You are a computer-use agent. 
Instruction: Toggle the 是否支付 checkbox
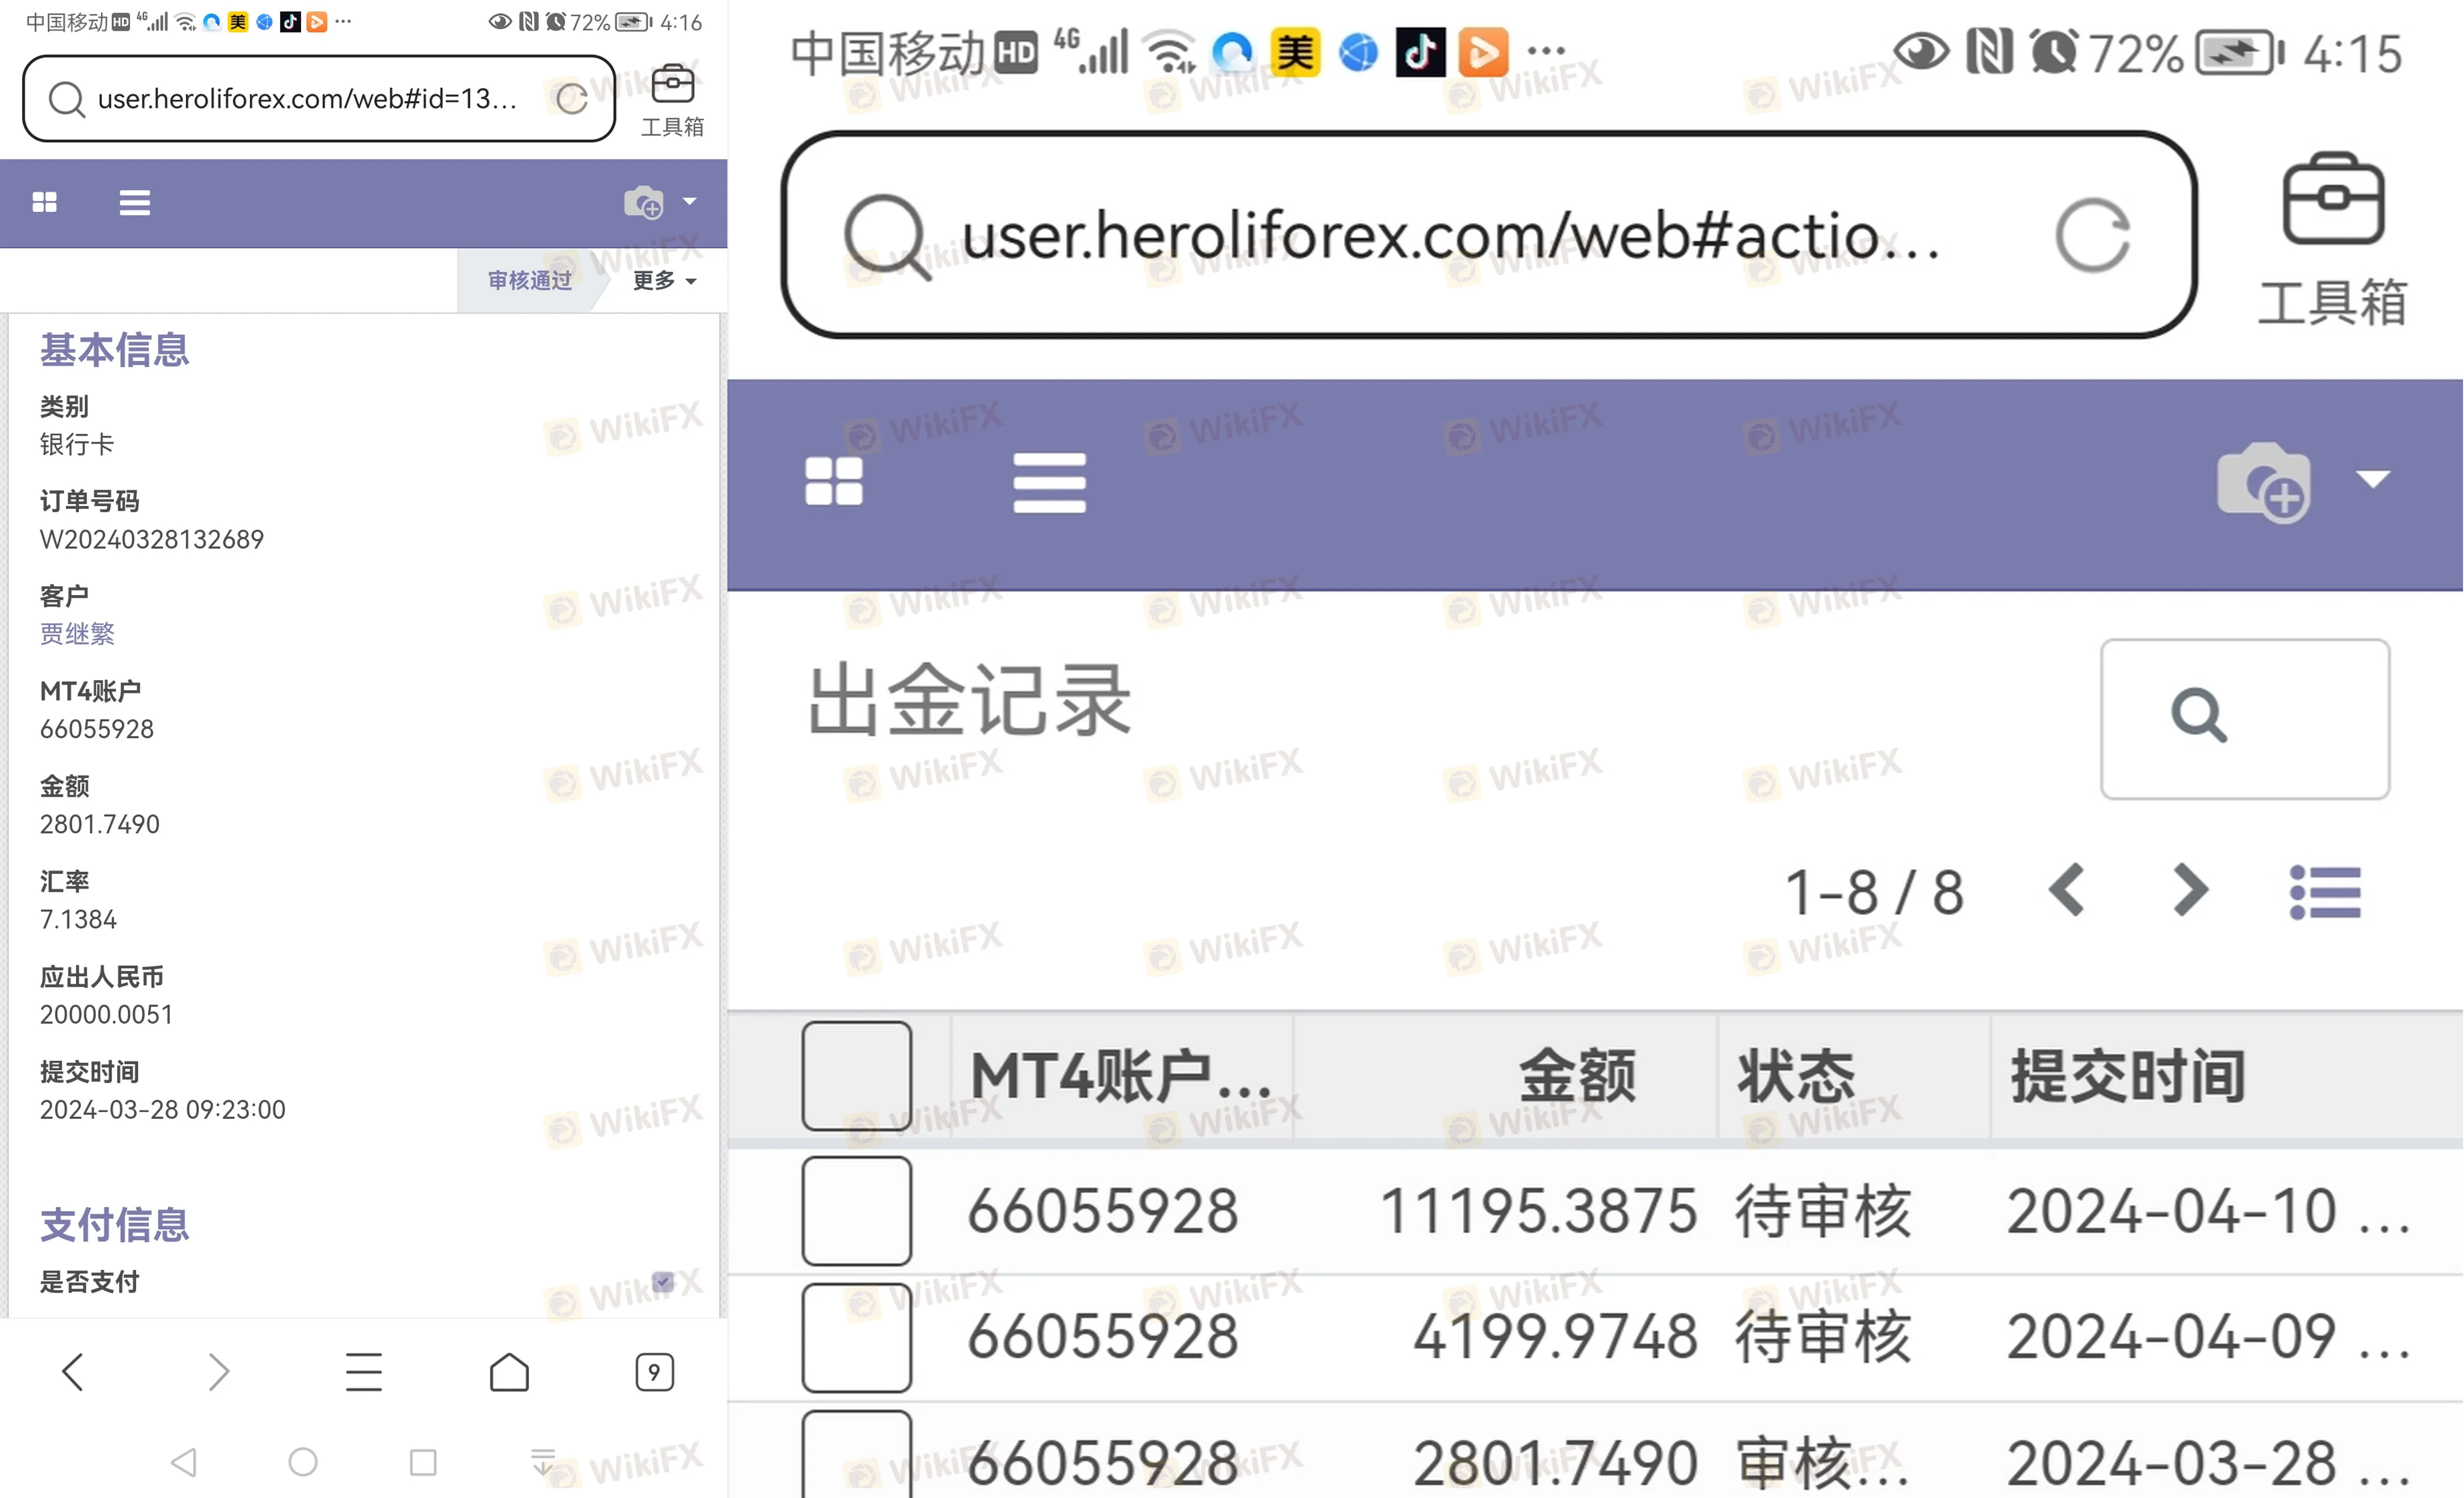click(662, 1281)
